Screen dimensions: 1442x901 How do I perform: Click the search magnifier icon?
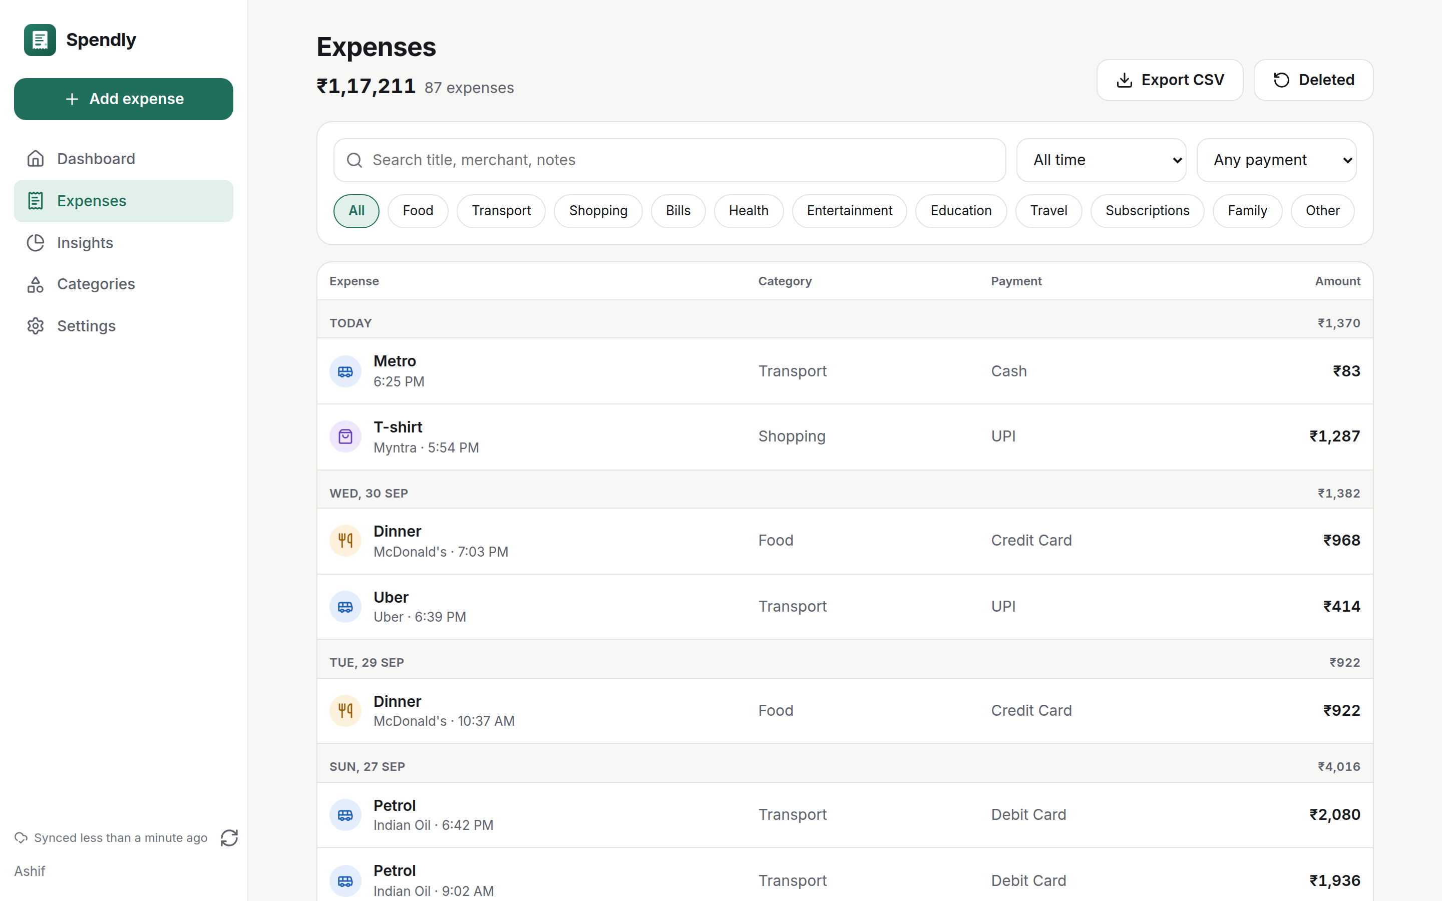354,160
